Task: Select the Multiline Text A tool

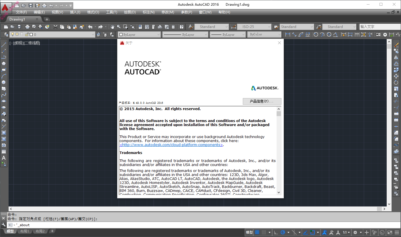Action: [x=4, y=158]
